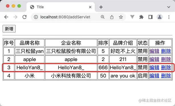Click the 序号 column header
The image size is (175, 106).
9,43
